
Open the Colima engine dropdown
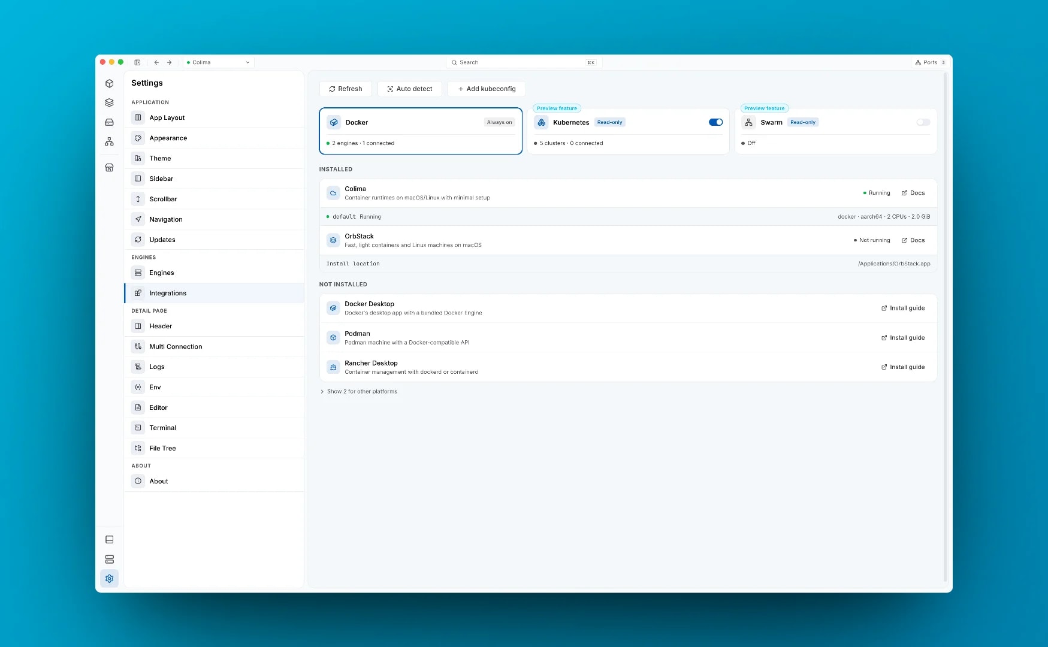219,62
